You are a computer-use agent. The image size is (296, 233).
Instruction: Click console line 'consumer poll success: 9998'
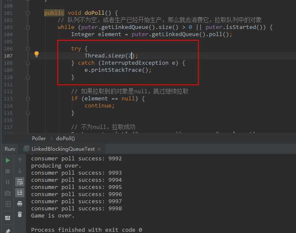pos(77,209)
